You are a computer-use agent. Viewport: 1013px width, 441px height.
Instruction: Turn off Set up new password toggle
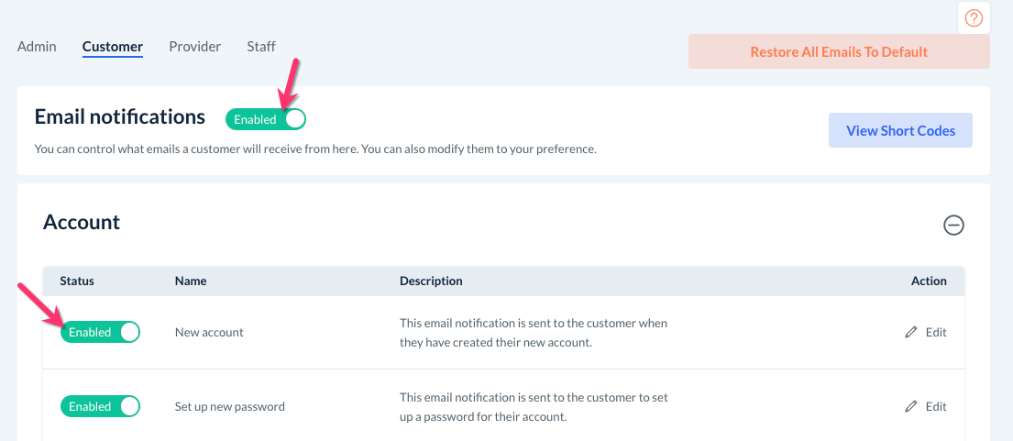tap(100, 406)
